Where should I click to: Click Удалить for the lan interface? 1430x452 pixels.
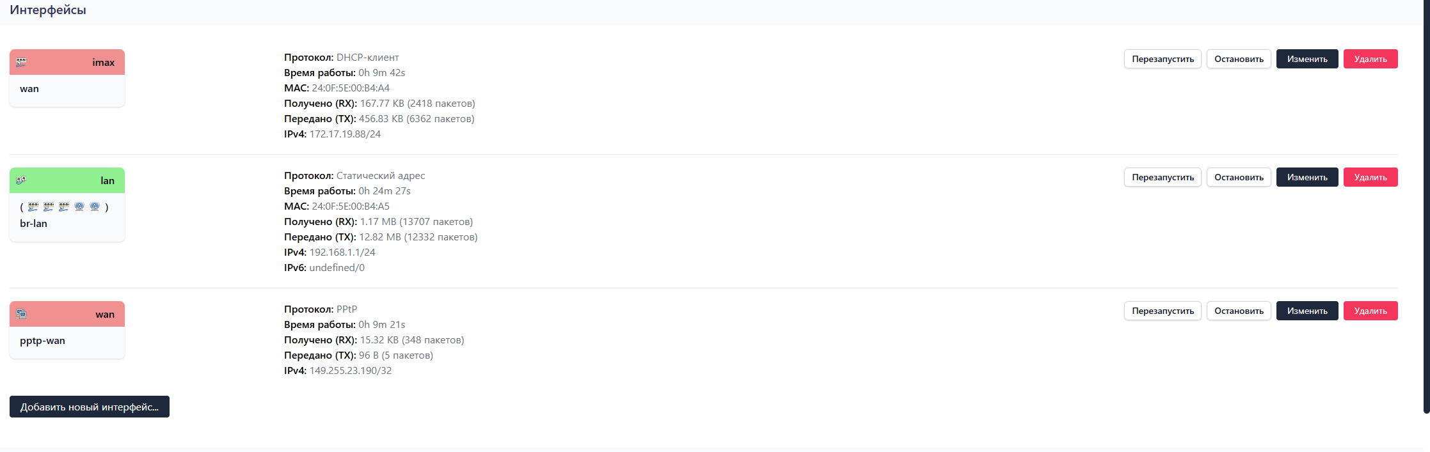coord(1370,177)
